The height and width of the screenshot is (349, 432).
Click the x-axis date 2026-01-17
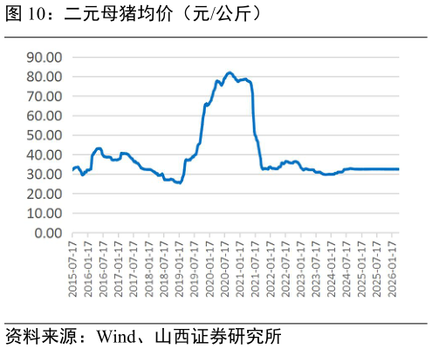click(392, 269)
